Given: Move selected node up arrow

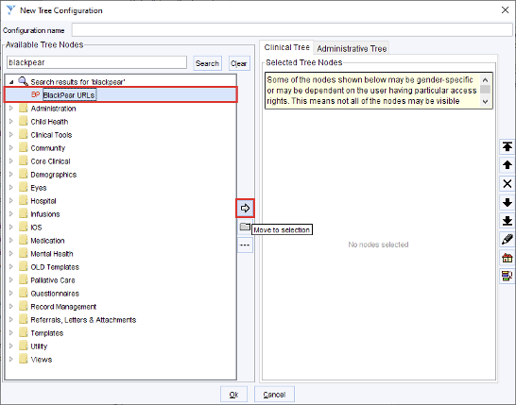Looking at the screenshot, I should tap(507, 165).
